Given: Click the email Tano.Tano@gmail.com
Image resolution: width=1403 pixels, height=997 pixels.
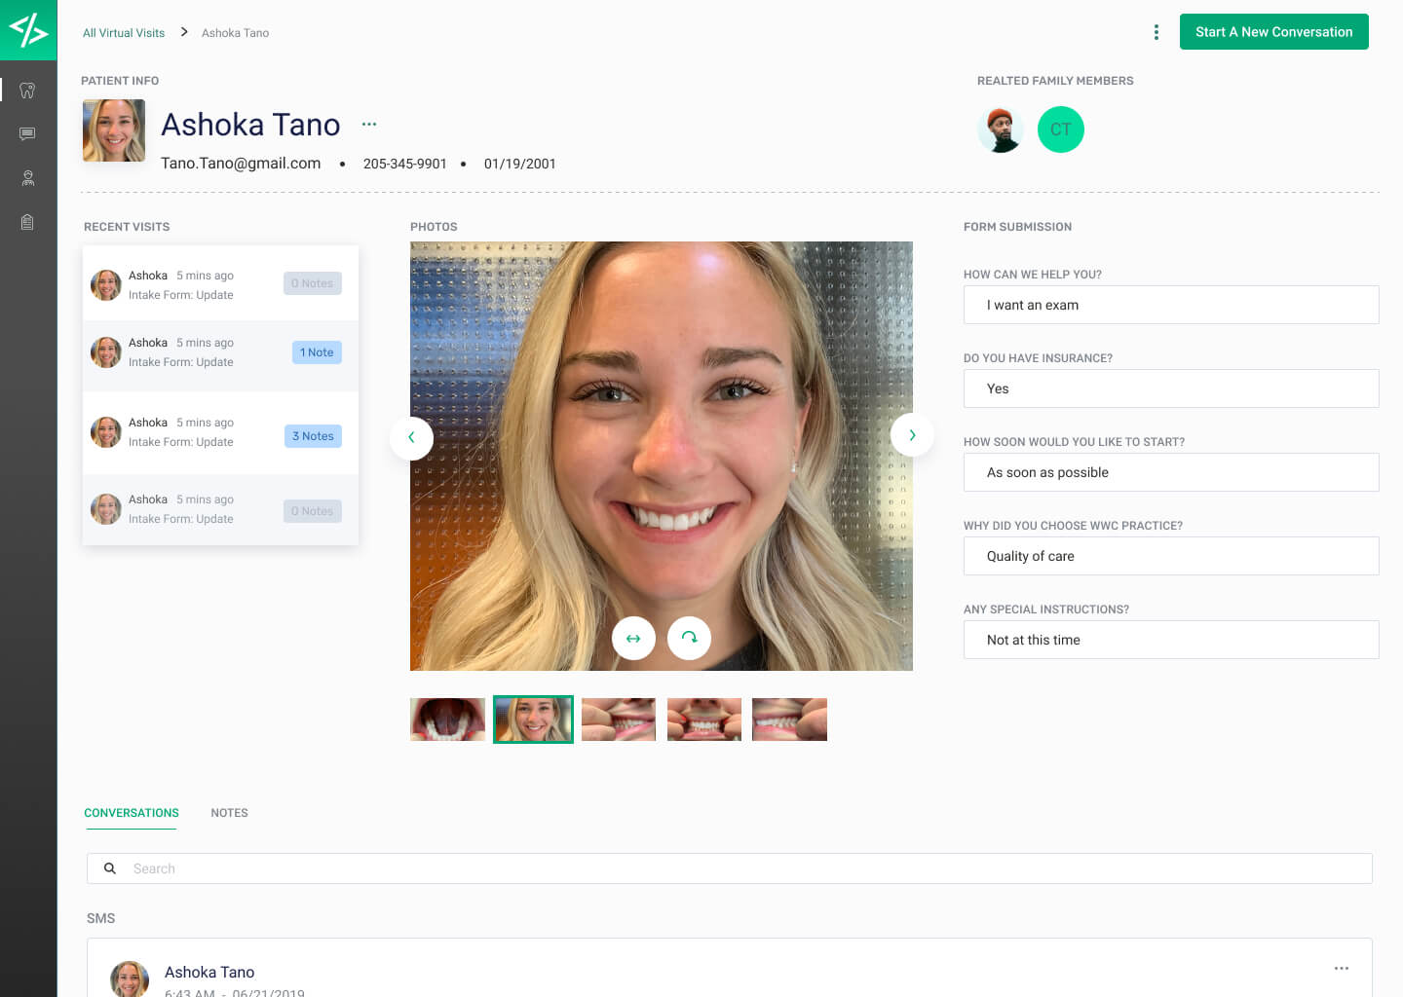Looking at the screenshot, I should point(241,164).
